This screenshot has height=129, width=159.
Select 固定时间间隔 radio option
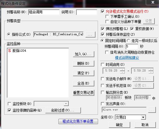coord(102,41)
